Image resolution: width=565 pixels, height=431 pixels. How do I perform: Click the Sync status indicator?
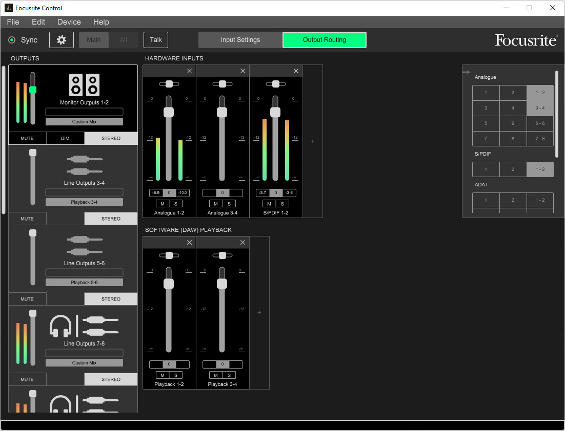(12, 40)
